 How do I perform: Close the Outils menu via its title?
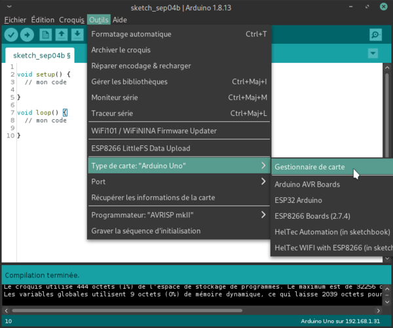click(x=99, y=20)
